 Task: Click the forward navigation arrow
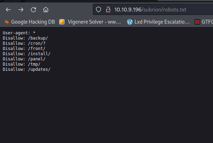(x=21, y=9)
